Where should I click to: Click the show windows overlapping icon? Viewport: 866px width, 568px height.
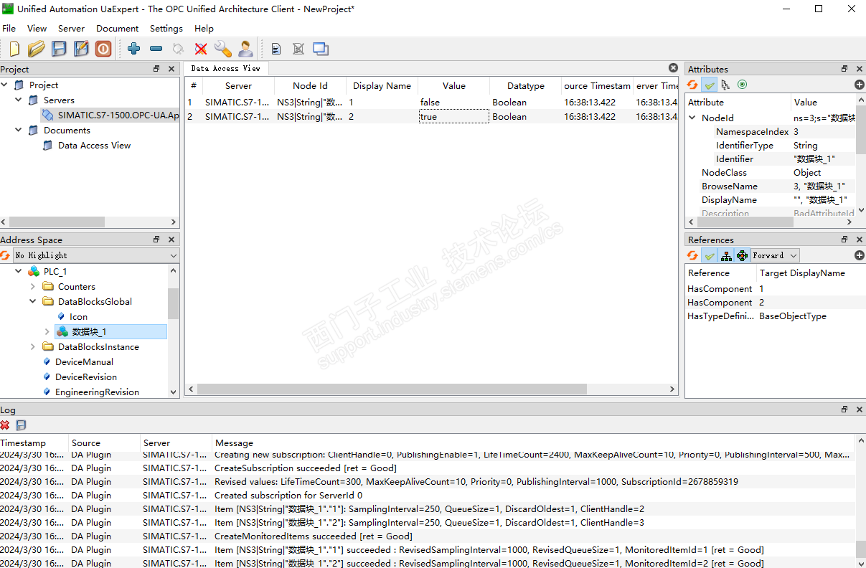pyautogui.click(x=321, y=49)
